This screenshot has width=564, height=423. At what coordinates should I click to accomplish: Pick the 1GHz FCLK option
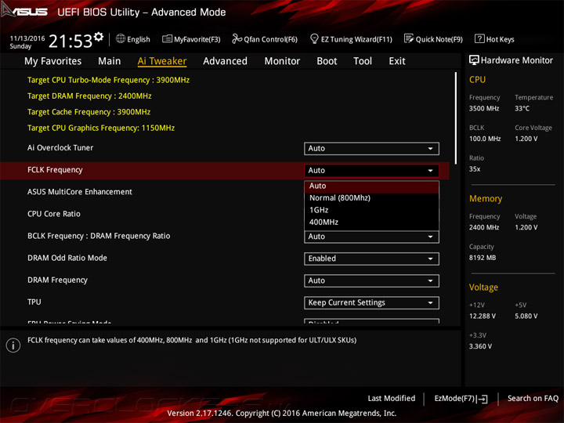click(371, 210)
